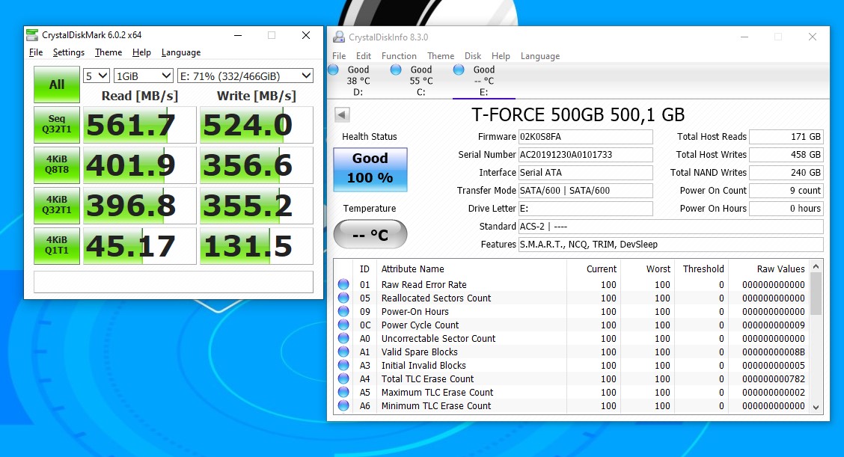Open File menu in CrystalDiskMark
Screen dimensions: 844x457
pyautogui.click(x=36, y=52)
